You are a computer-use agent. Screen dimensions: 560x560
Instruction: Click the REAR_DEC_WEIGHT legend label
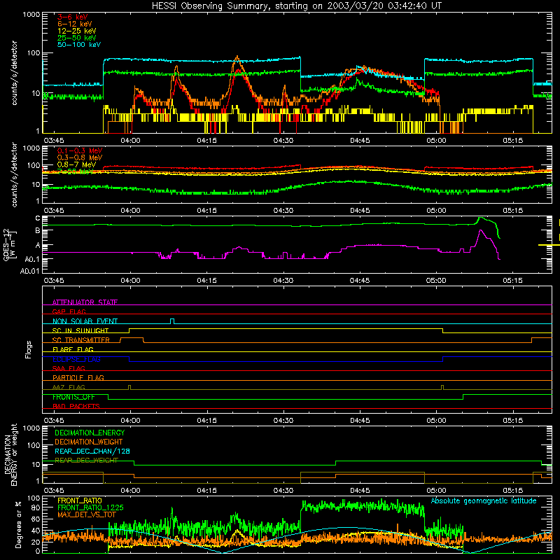pos(86,461)
